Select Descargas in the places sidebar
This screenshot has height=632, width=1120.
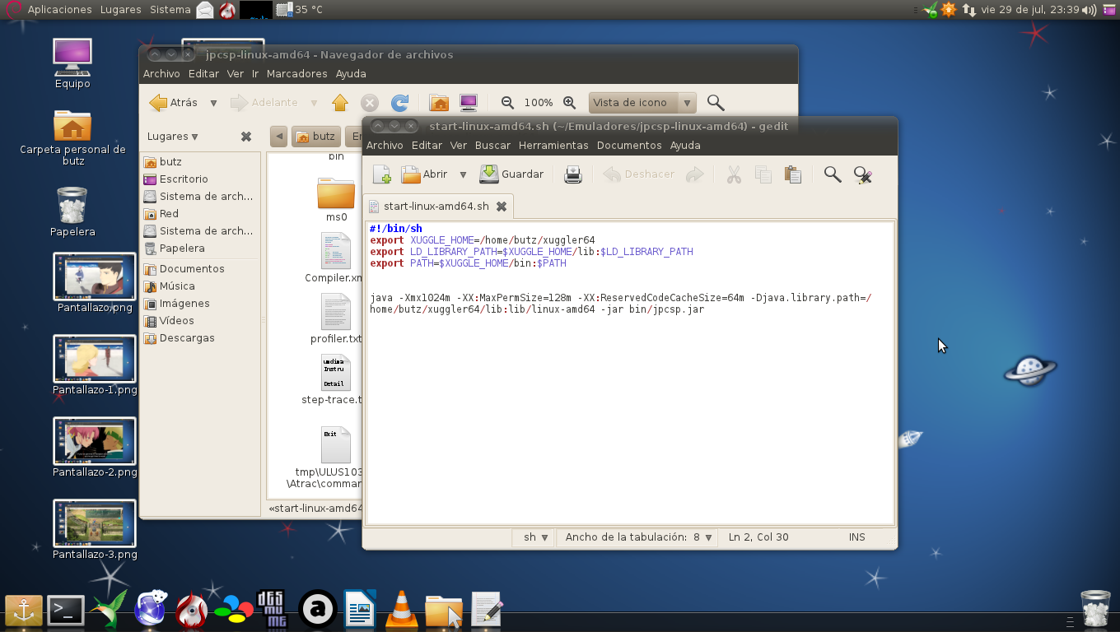point(186,338)
